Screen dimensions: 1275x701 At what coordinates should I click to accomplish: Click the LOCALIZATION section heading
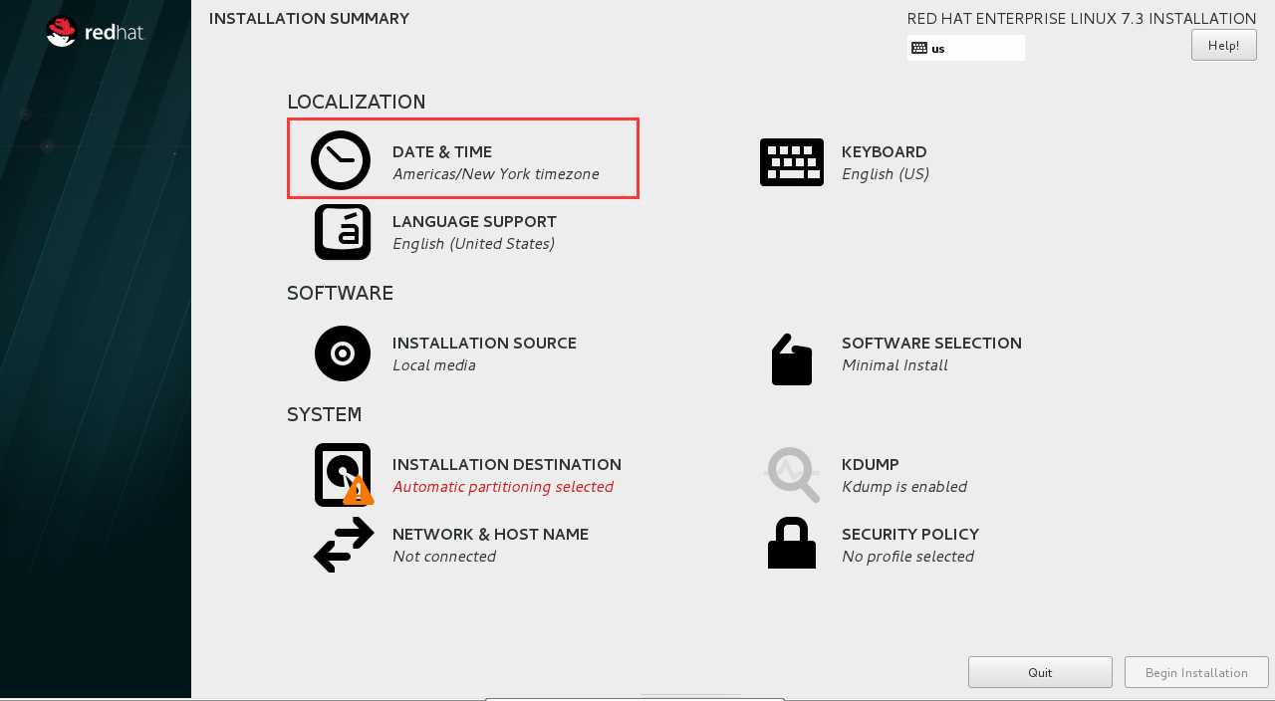[x=357, y=102]
